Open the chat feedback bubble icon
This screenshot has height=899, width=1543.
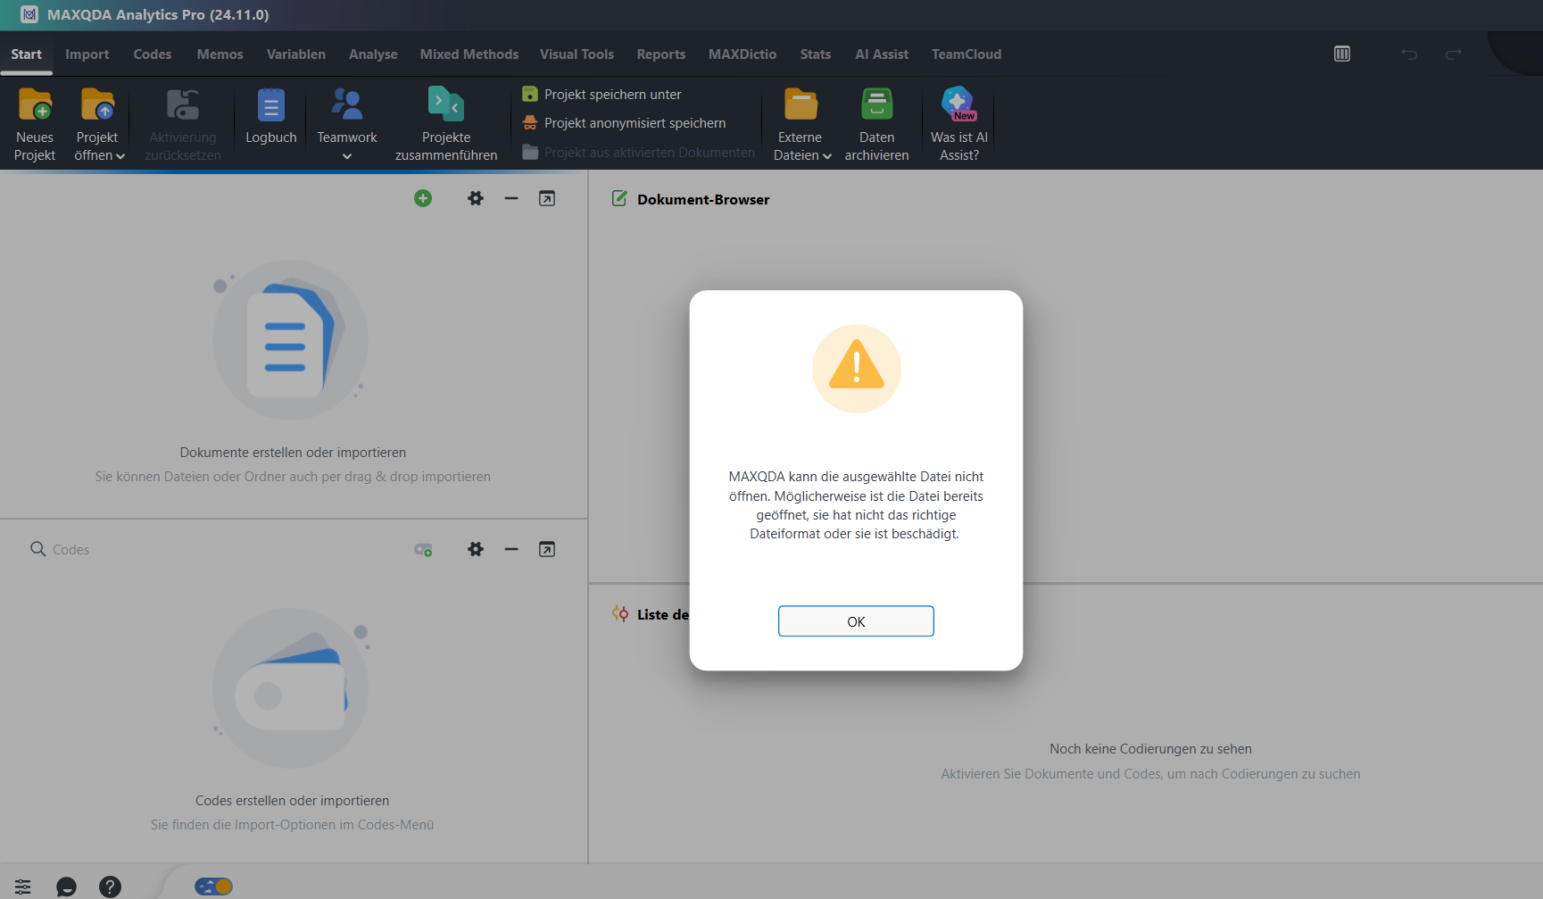pos(66,887)
